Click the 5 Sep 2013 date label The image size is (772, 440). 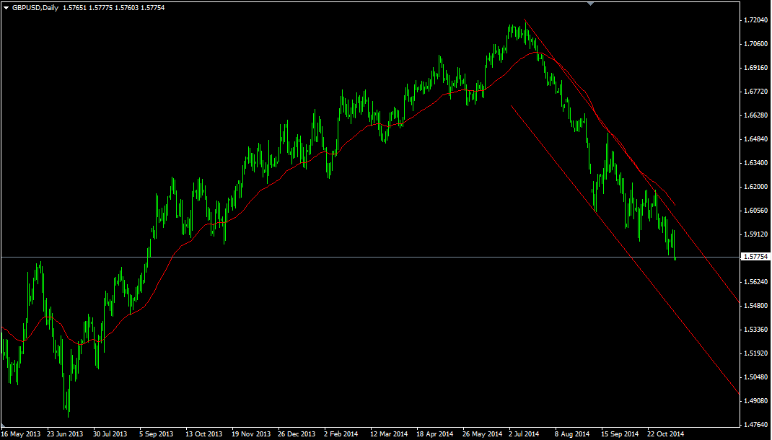coord(157,434)
